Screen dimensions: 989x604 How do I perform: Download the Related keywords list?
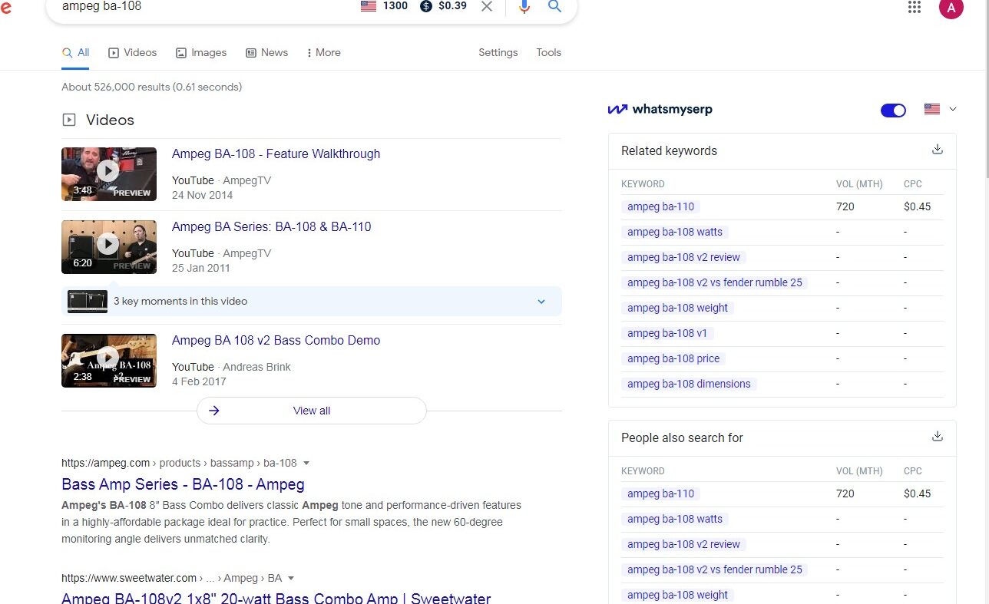[x=937, y=150]
